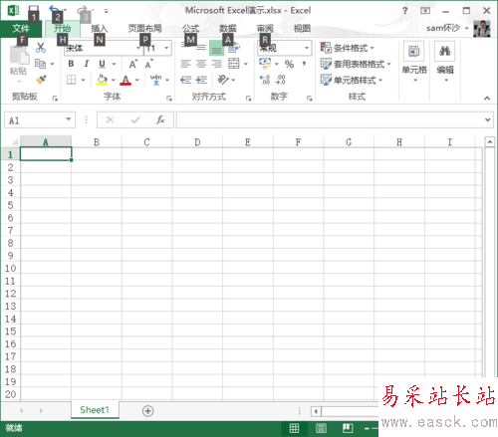
Task: Select row 10 header
Action: pyautogui.click(x=10, y=268)
